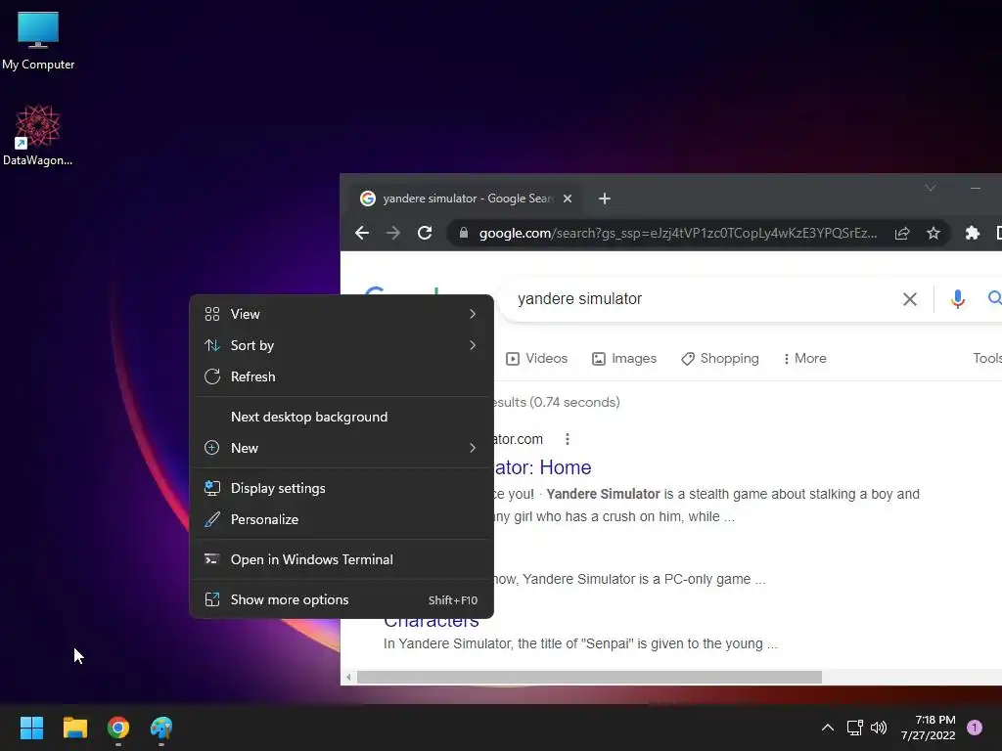Share this page from the address bar

tap(901, 233)
